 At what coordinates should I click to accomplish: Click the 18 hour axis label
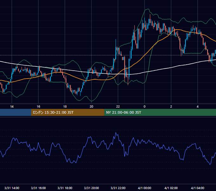(65, 107)
